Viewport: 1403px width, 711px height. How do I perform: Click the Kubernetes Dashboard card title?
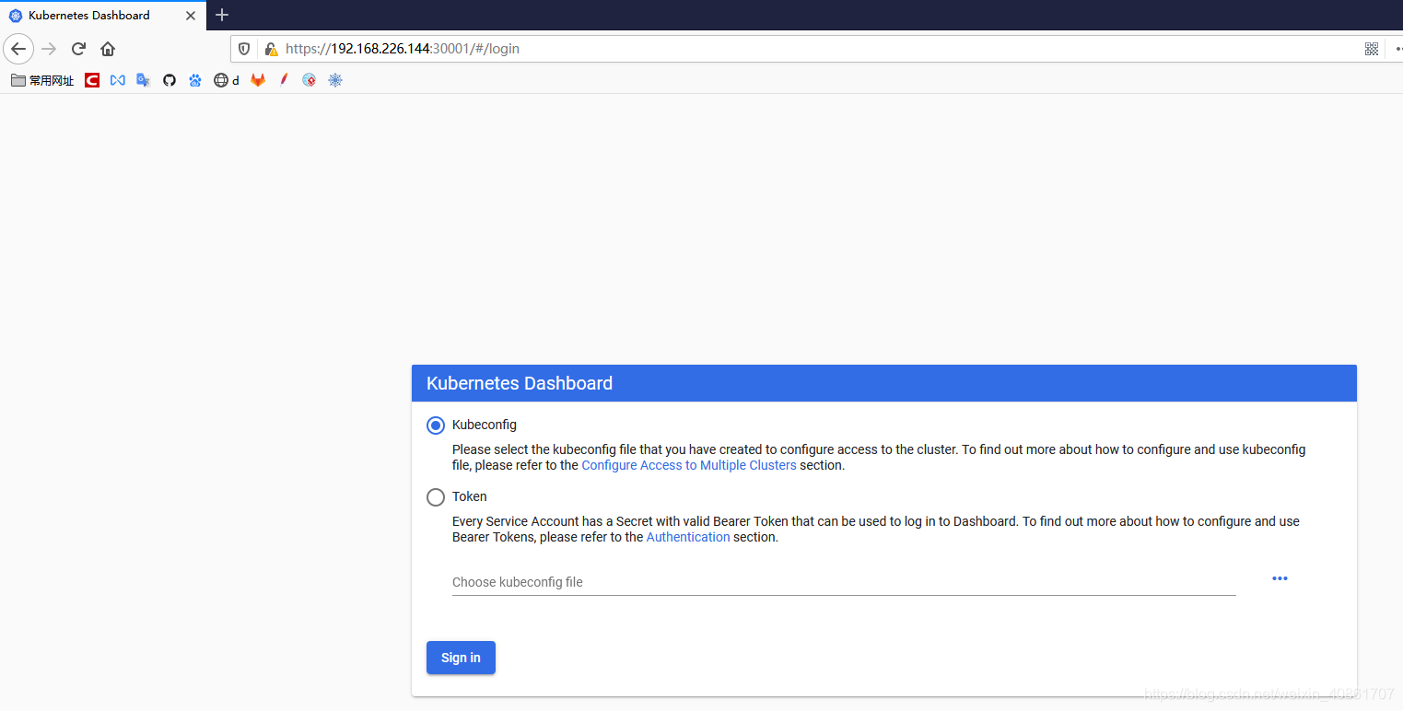pyautogui.click(x=520, y=383)
